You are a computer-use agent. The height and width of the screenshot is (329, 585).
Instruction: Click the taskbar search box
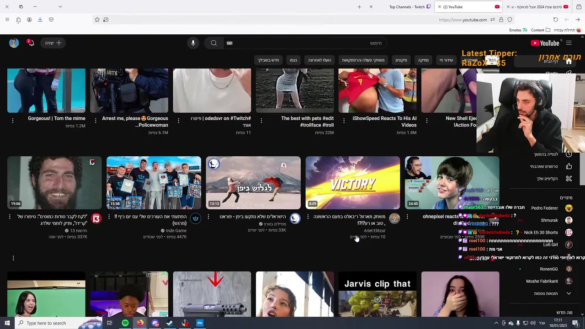tap(58, 323)
